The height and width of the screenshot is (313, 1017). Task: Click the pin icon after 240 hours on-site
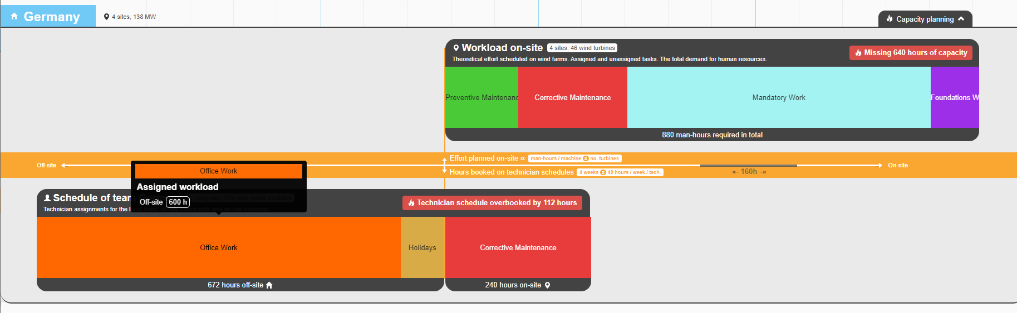547,285
